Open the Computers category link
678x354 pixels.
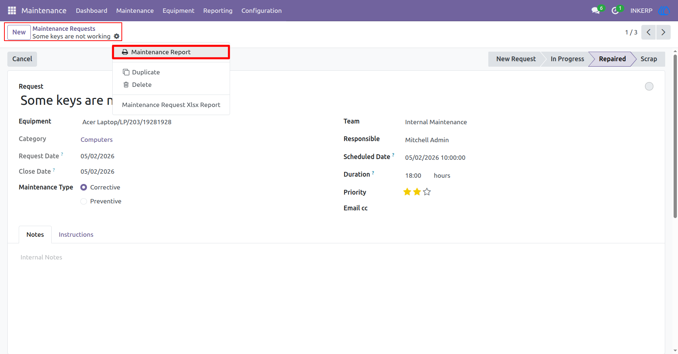(x=96, y=140)
